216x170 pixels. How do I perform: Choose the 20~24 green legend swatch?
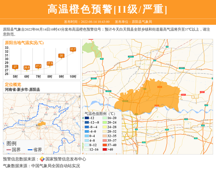[106, 122]
